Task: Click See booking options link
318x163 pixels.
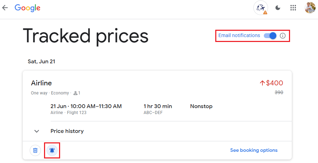Action: pos(254,150)
